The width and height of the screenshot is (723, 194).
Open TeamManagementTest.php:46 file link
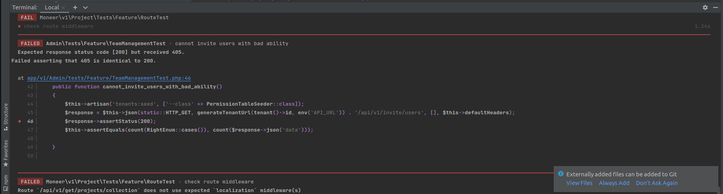coord(109,78)
